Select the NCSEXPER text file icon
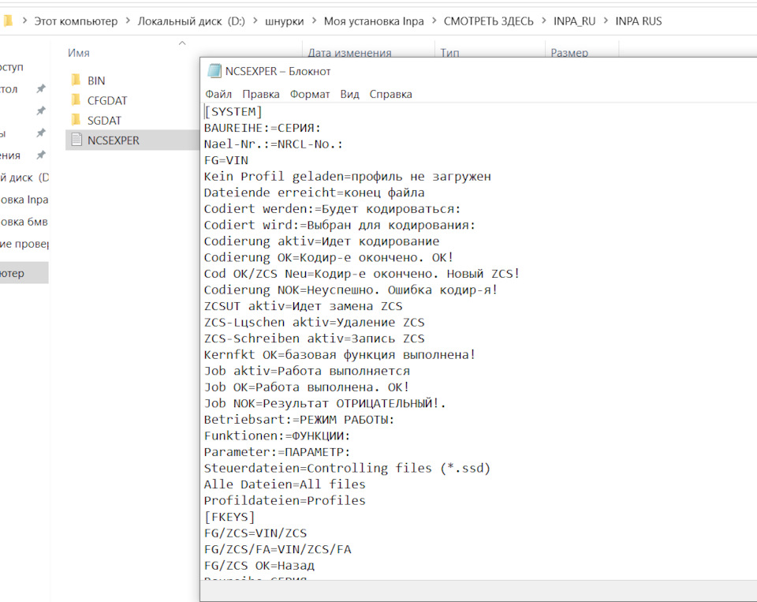 coord(76,140)
